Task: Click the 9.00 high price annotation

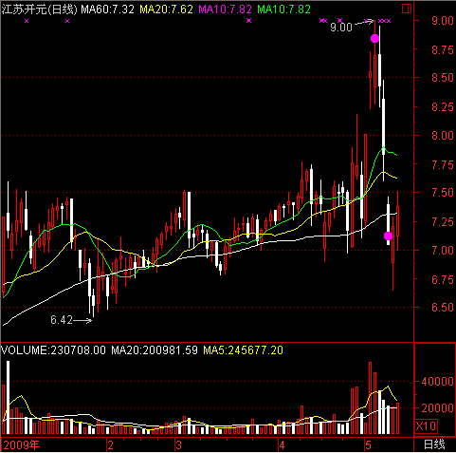Action: click(341, 28)
